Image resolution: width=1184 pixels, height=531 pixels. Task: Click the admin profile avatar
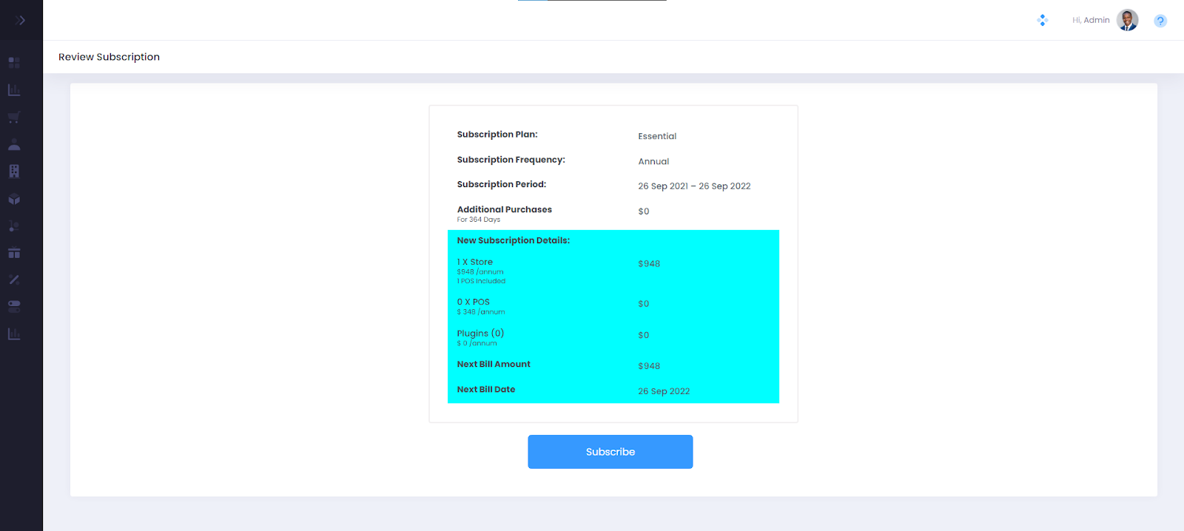click(1128, 20)
